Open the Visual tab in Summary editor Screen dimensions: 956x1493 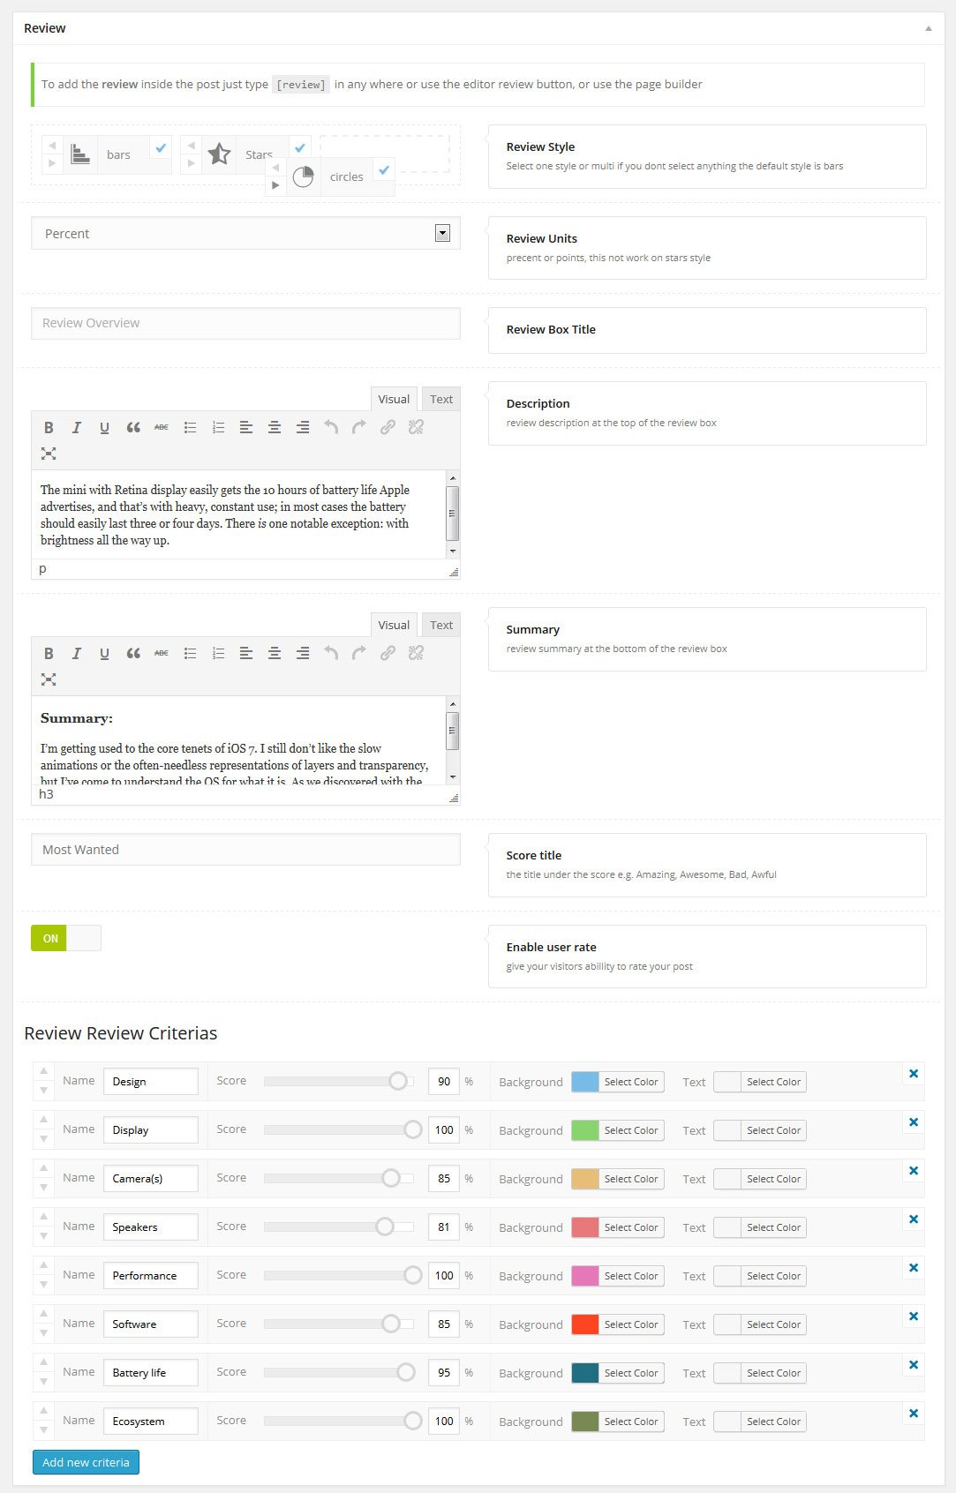point(394,625)
